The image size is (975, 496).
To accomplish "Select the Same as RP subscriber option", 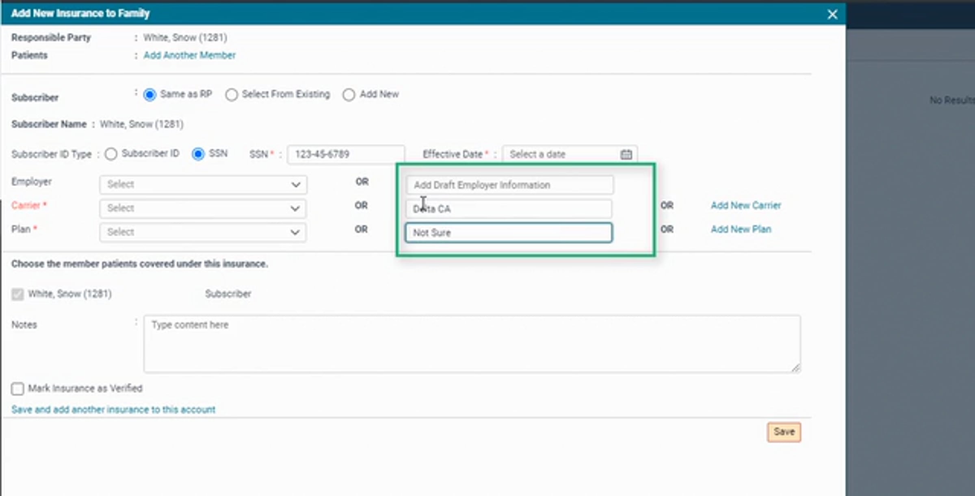I will click(x=149, y=95).
